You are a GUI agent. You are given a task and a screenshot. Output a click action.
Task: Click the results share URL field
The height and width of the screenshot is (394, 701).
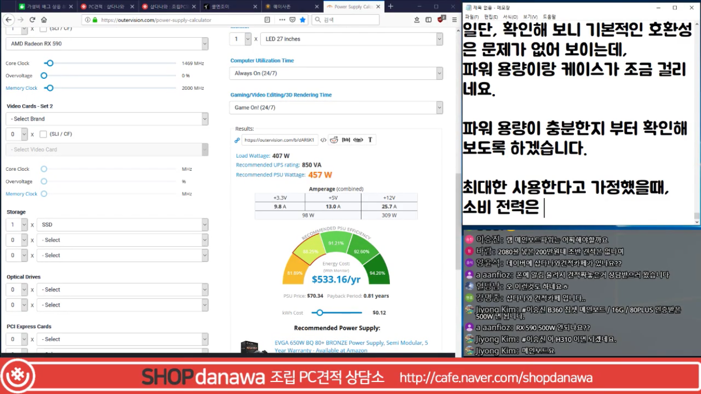[x=280, y=140]
